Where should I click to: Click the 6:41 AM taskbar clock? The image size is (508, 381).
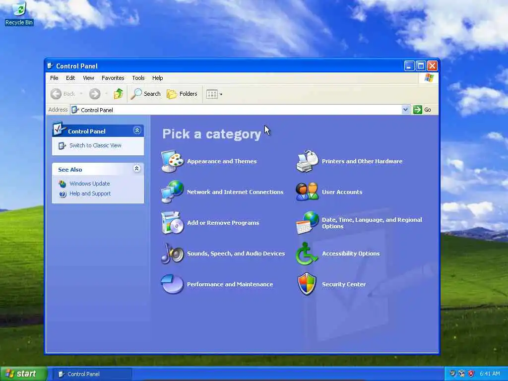490,374
